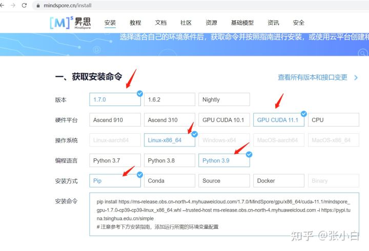369x251 pixels.
Task: Select Python 3.9 language option
Action: tap(224, 160)
